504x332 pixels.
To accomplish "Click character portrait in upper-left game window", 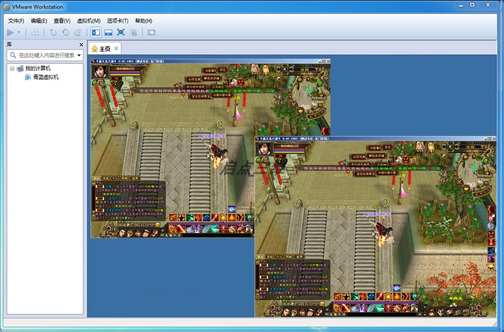I will tap(100, 71).
